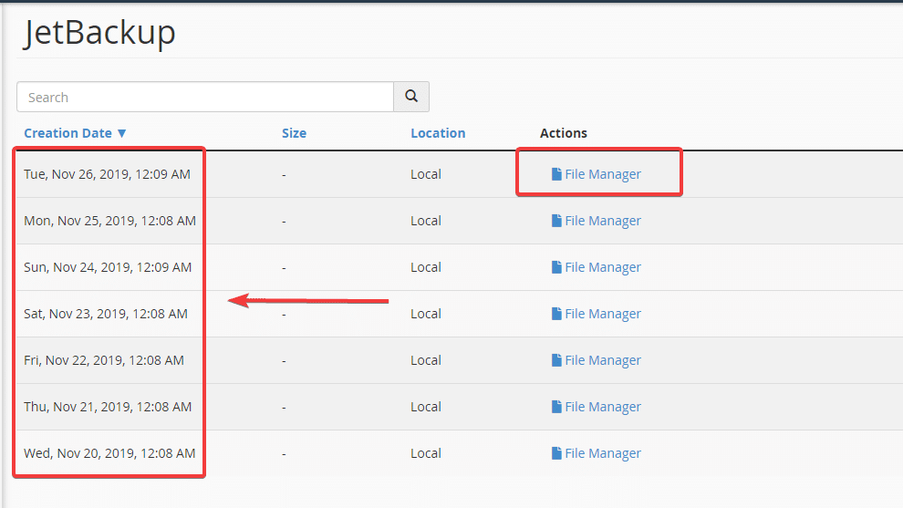
Task: Select 'Sun, Nov 24, 2019, 12:09 AM' date
Action: pyautogui.click(x=108, y=267)
